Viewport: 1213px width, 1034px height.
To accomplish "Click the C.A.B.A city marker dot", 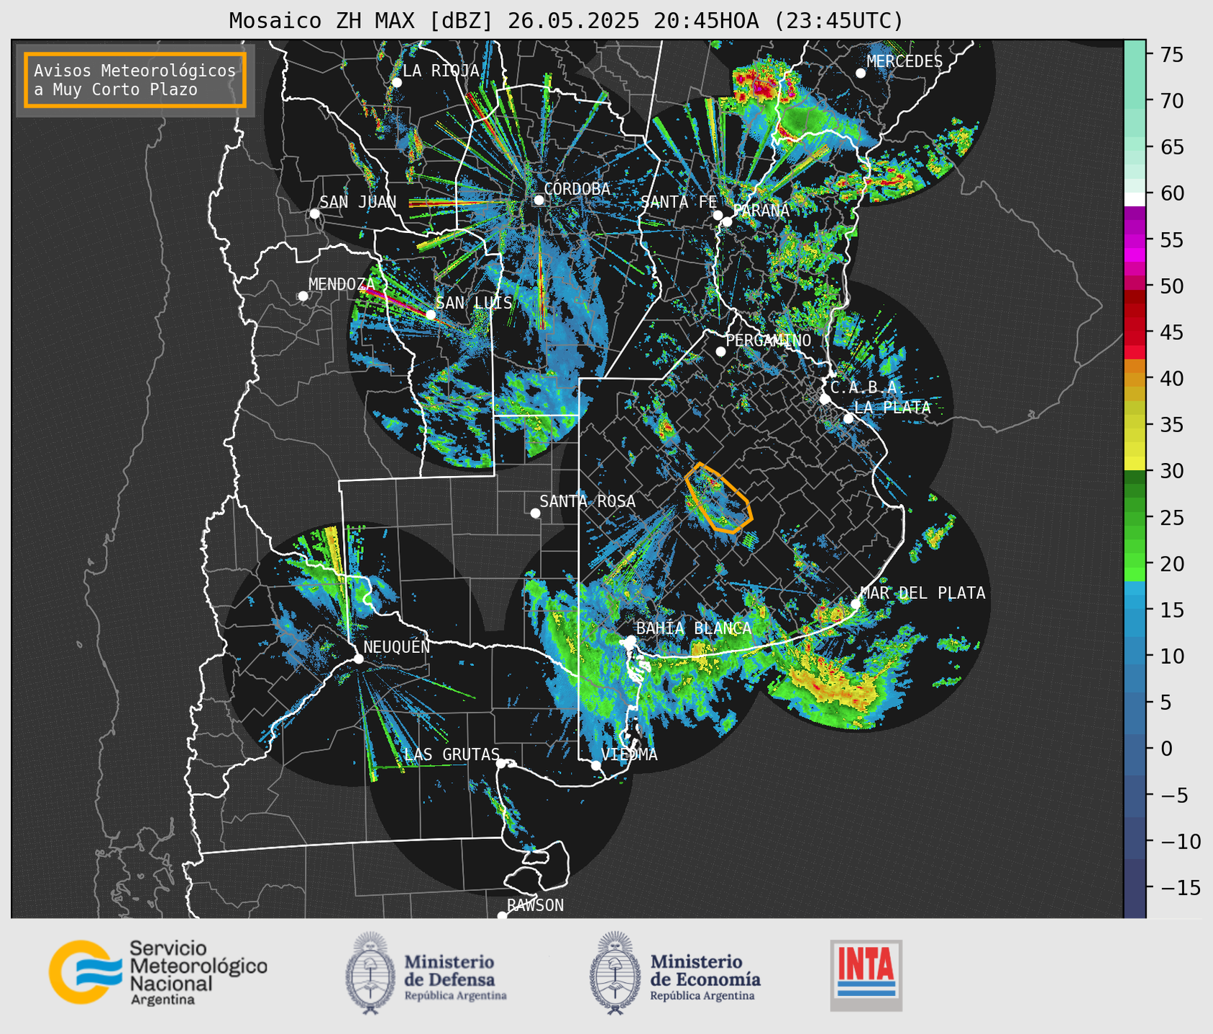I will (x=825, y=399).
